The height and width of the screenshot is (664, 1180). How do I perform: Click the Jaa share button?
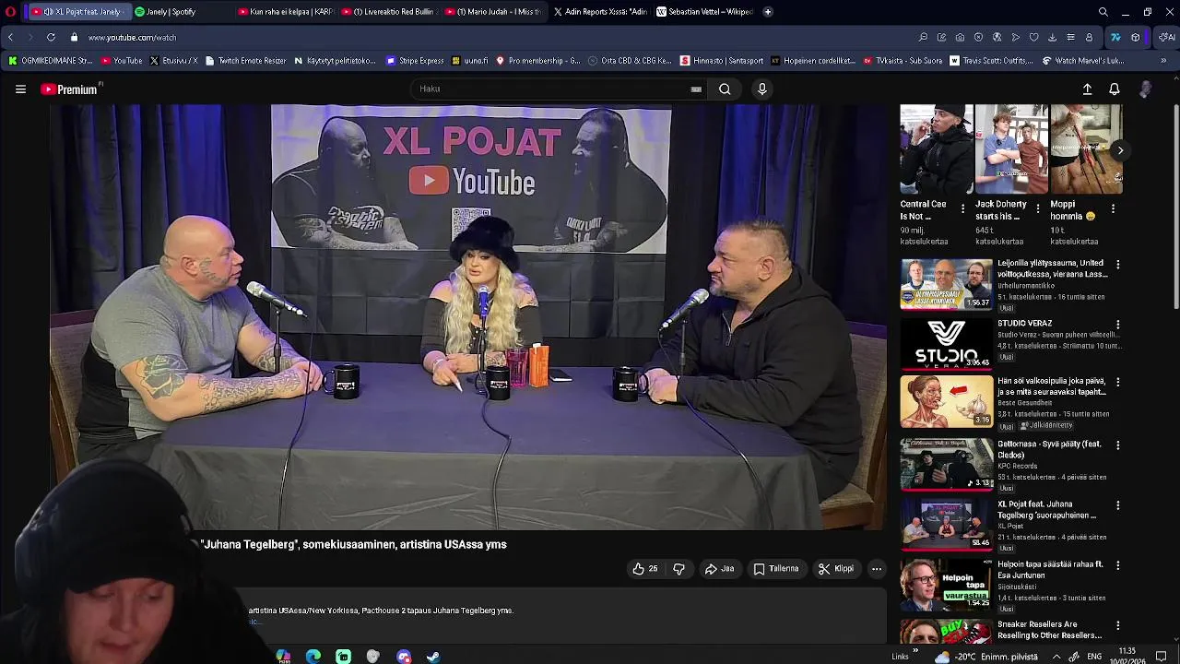tap(719, 569)
